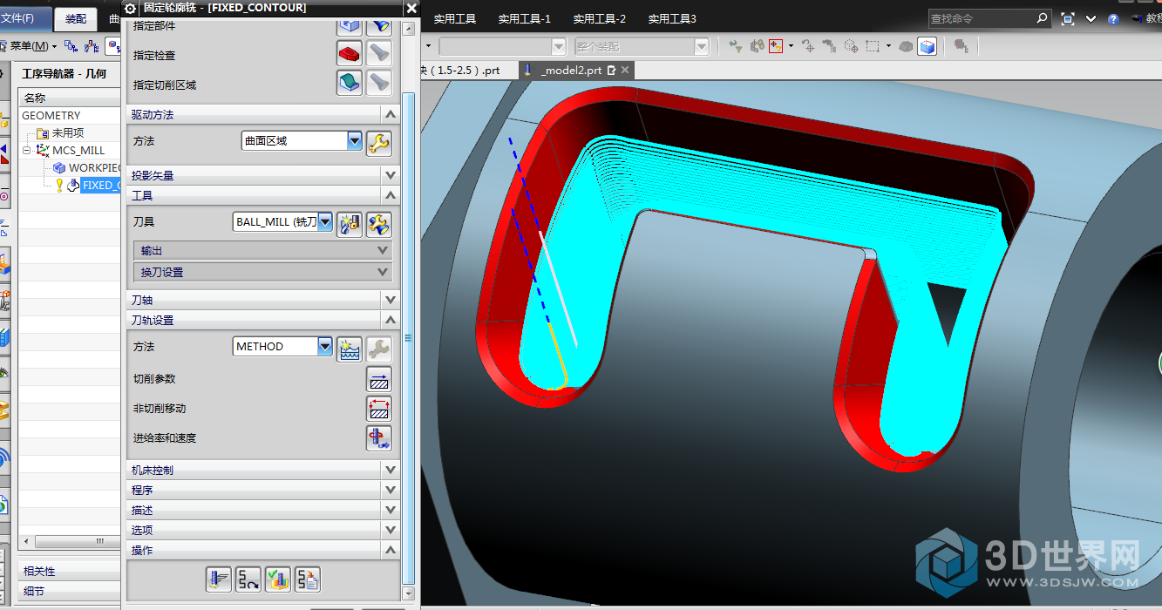Switch to the _model2.prt document tab

pyautogui.click(x=571, y=71)
